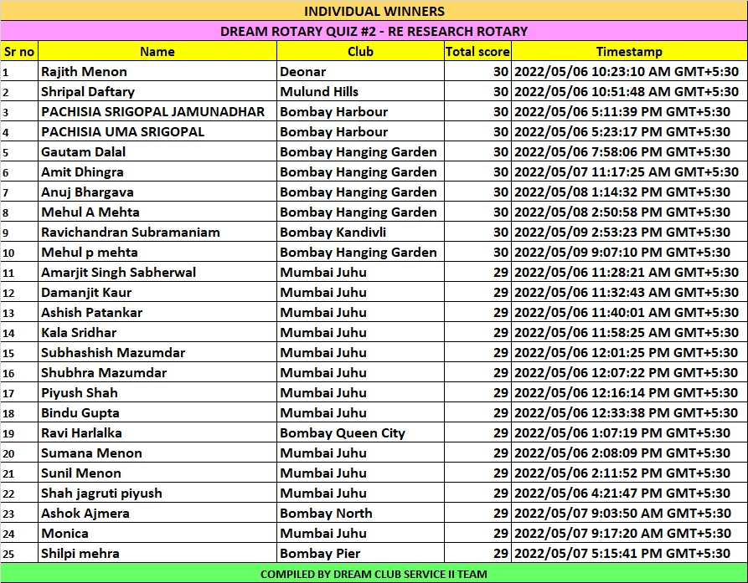Viewport: 748px width, 583px height.
Task: Select timestamp 2022/05/06 10:51:48 AM
Action: pos(629,91)
